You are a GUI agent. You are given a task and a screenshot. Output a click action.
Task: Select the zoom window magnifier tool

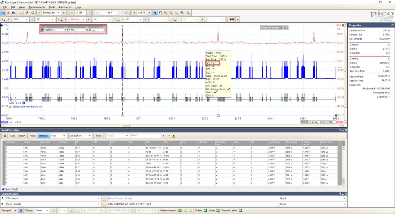(165, 13)
